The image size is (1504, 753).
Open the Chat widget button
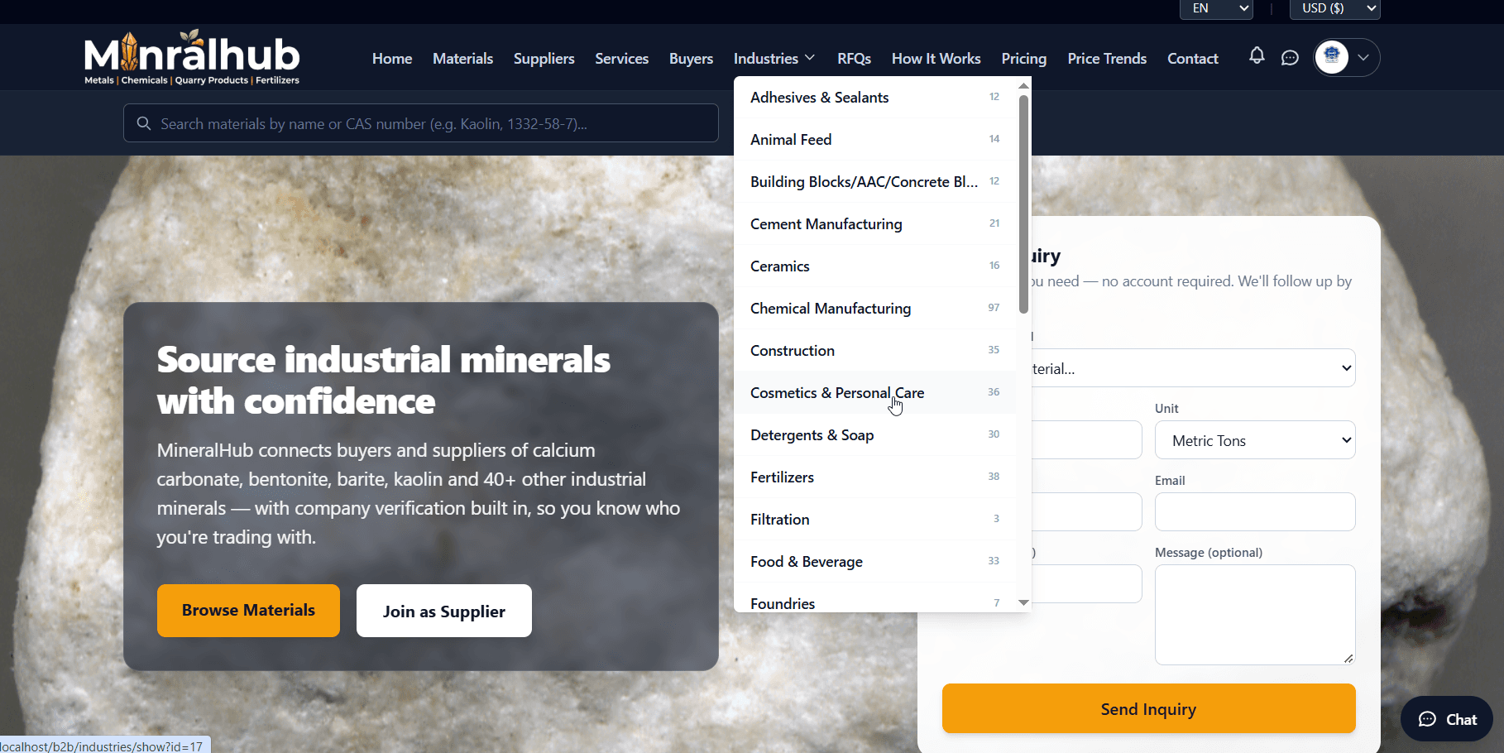click(x=1447, y=719)
